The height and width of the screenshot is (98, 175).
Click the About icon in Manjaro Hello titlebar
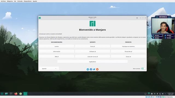137,18
